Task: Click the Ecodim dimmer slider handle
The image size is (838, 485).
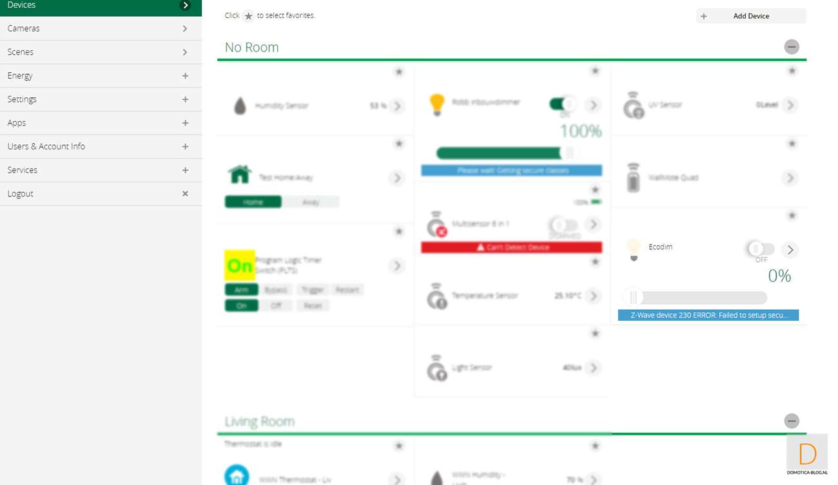Action: (x=634, y=297)
